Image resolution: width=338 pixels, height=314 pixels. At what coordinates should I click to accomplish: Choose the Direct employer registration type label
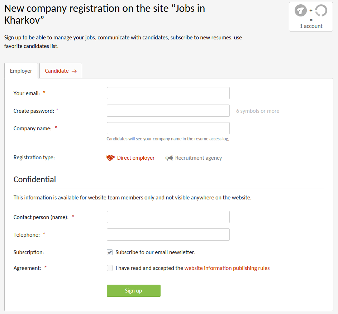[x=136, y=158]
